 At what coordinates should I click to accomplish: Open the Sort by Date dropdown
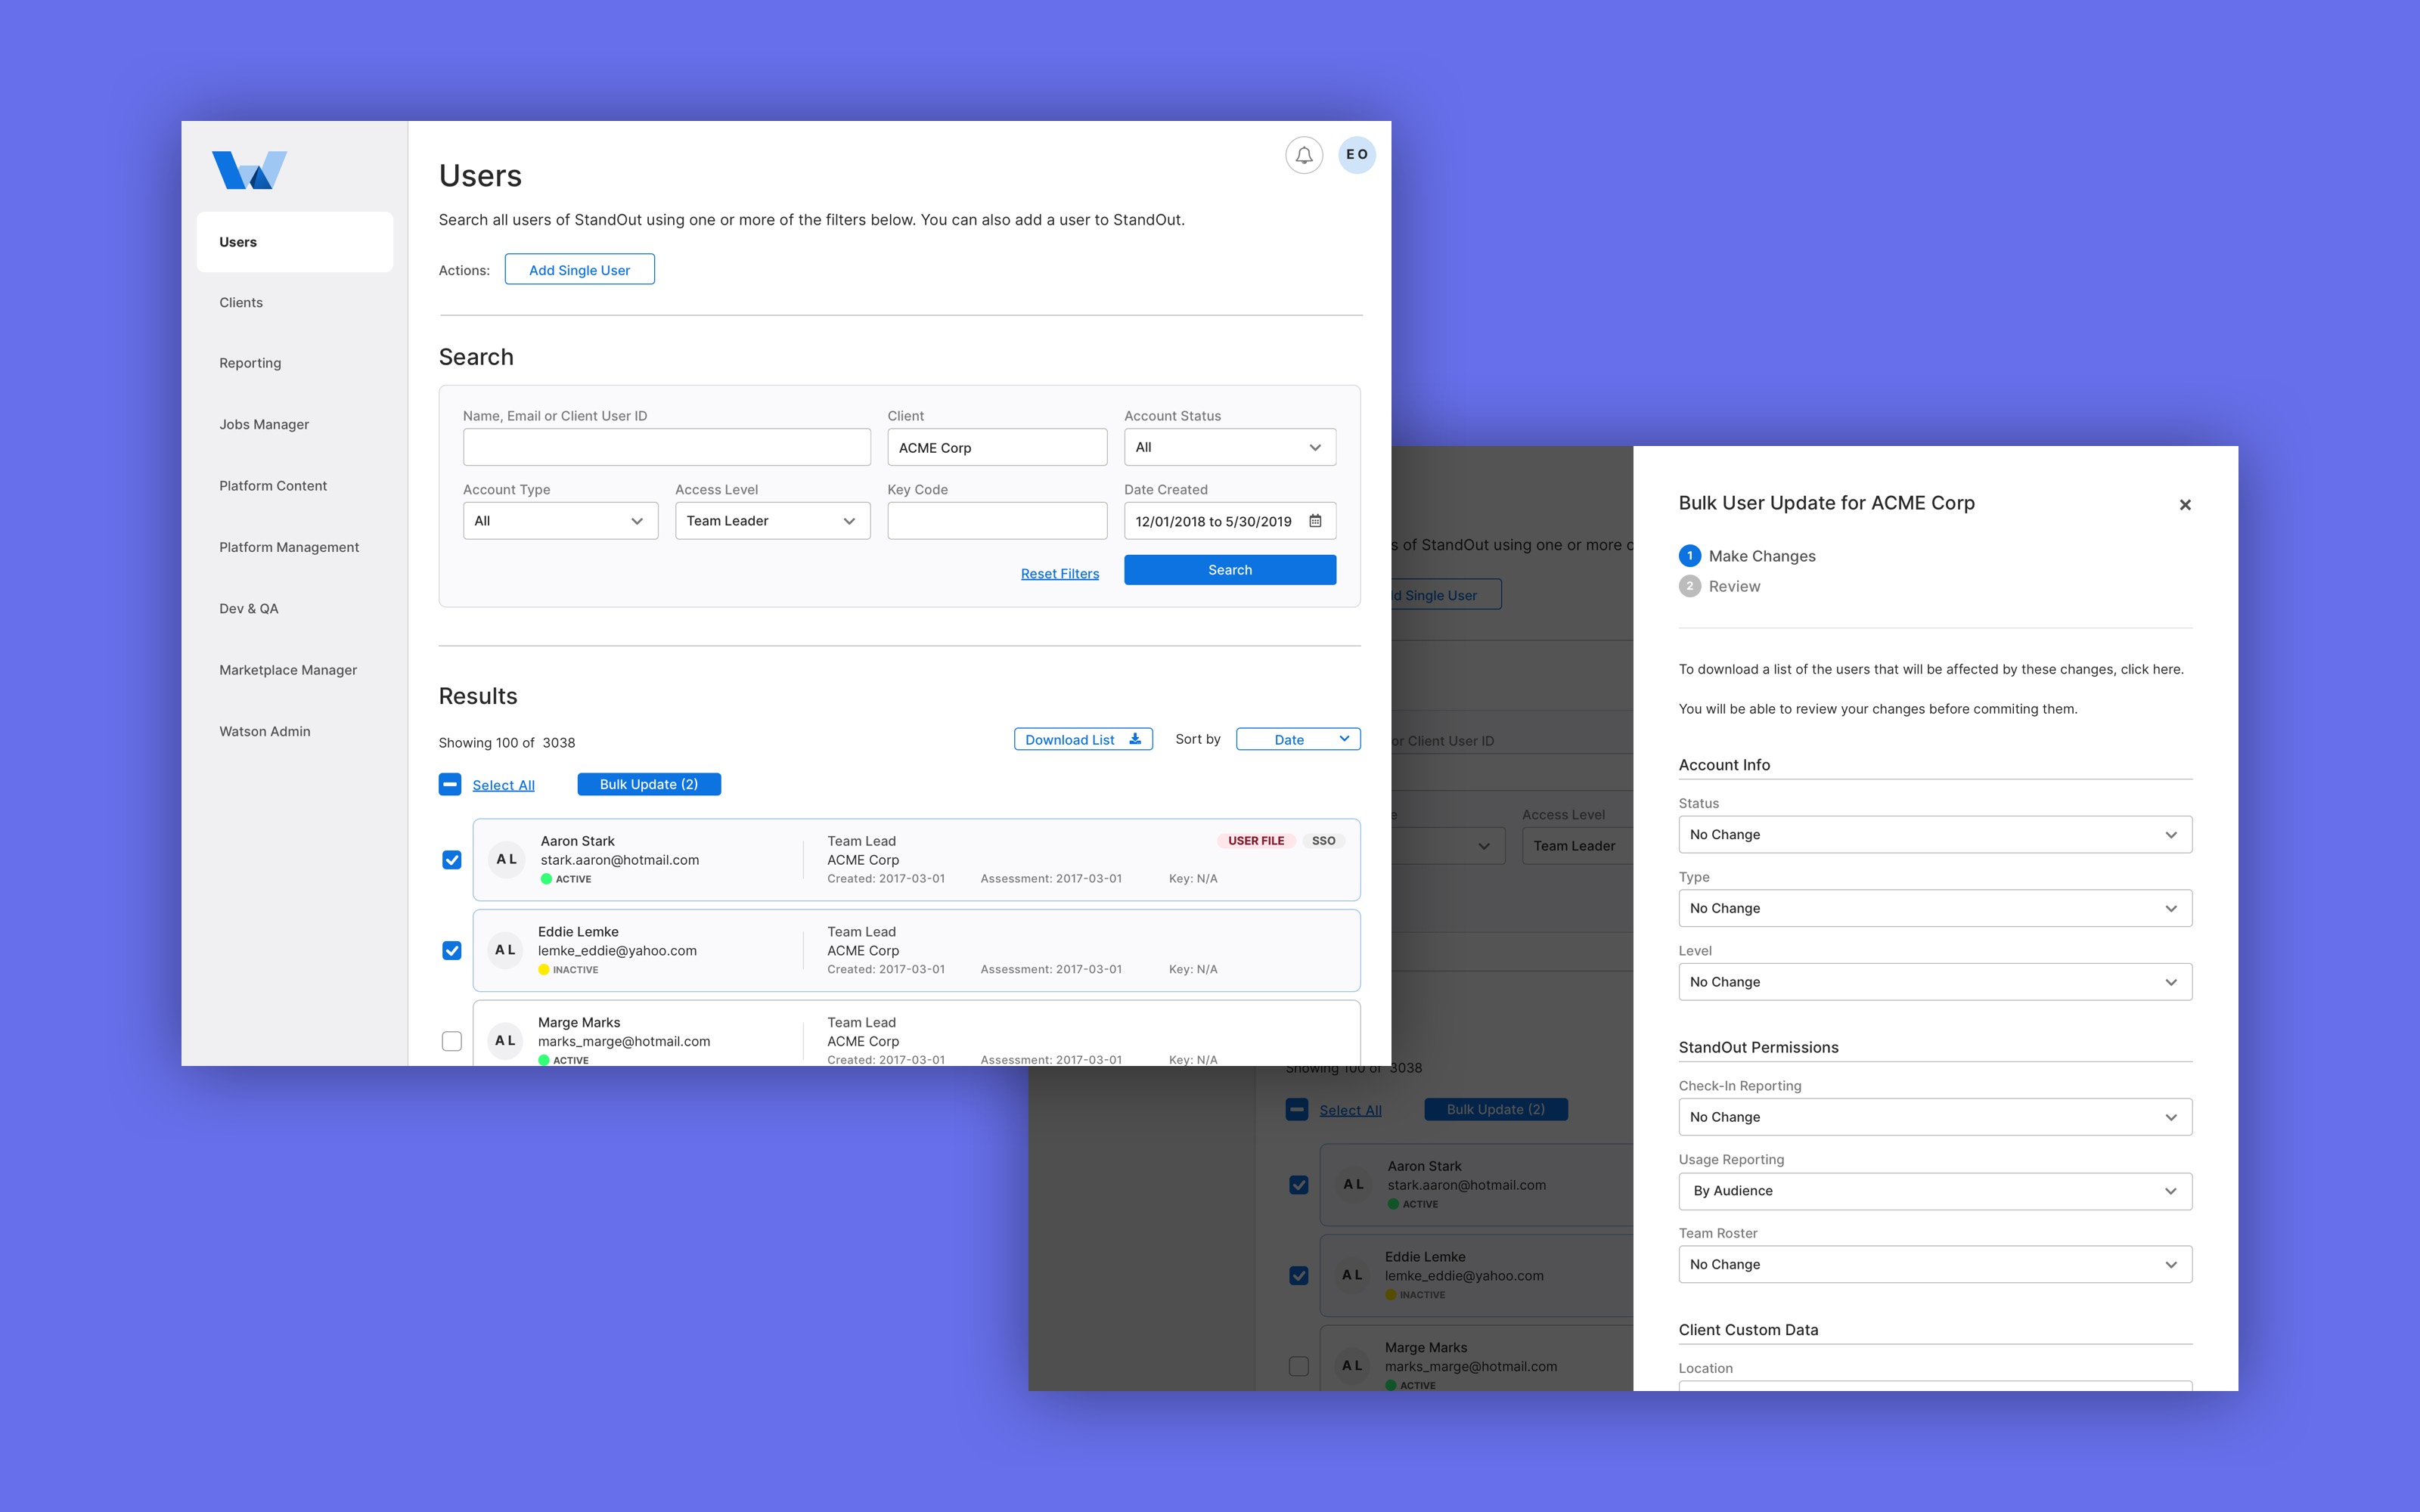point(1298,739)
